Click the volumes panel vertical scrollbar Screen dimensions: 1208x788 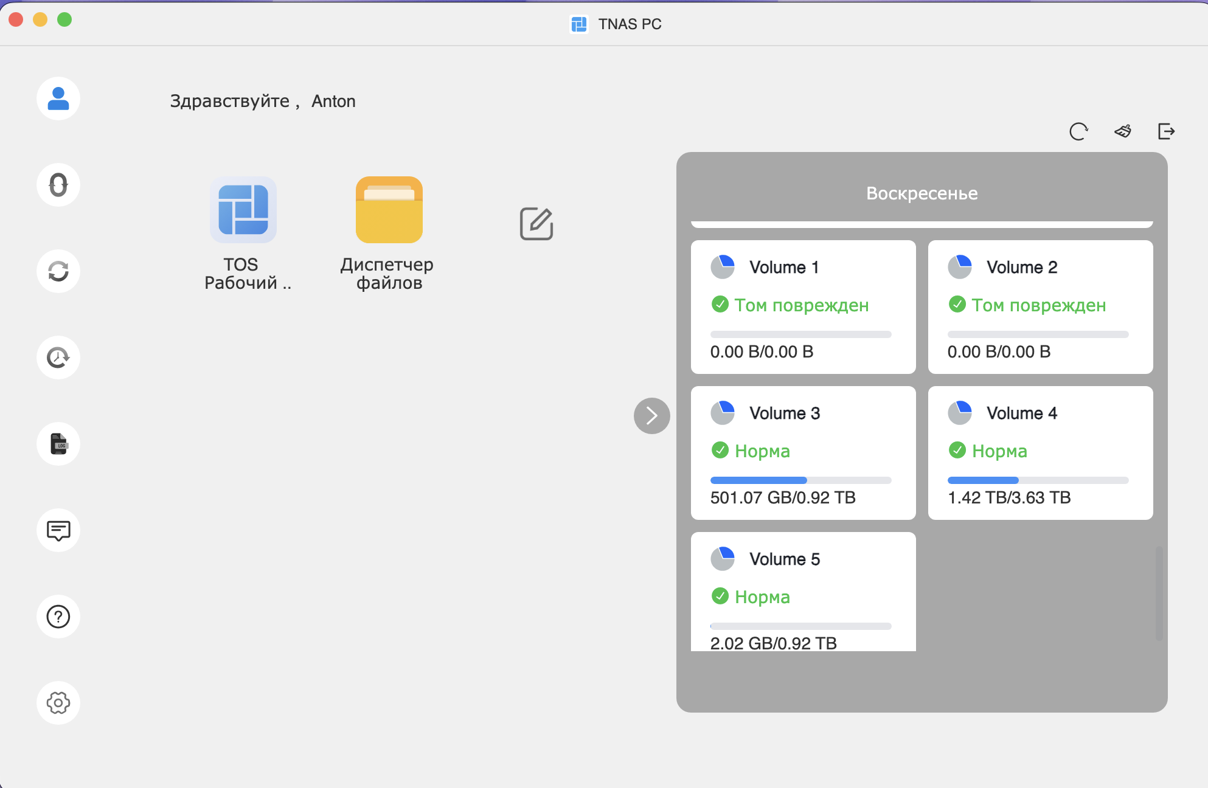click(1159, 593)
